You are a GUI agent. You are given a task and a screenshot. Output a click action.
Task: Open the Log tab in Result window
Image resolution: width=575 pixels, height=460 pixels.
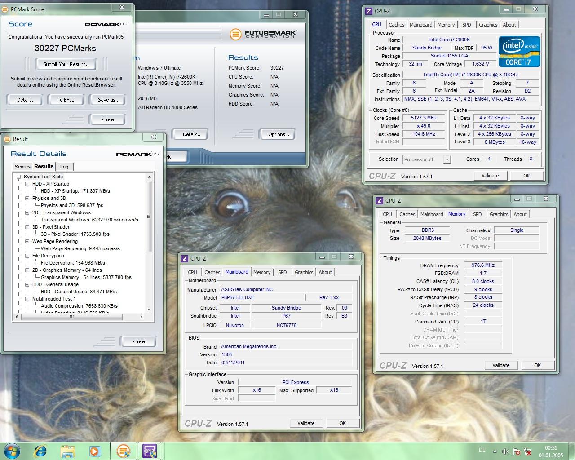(64, 167)
